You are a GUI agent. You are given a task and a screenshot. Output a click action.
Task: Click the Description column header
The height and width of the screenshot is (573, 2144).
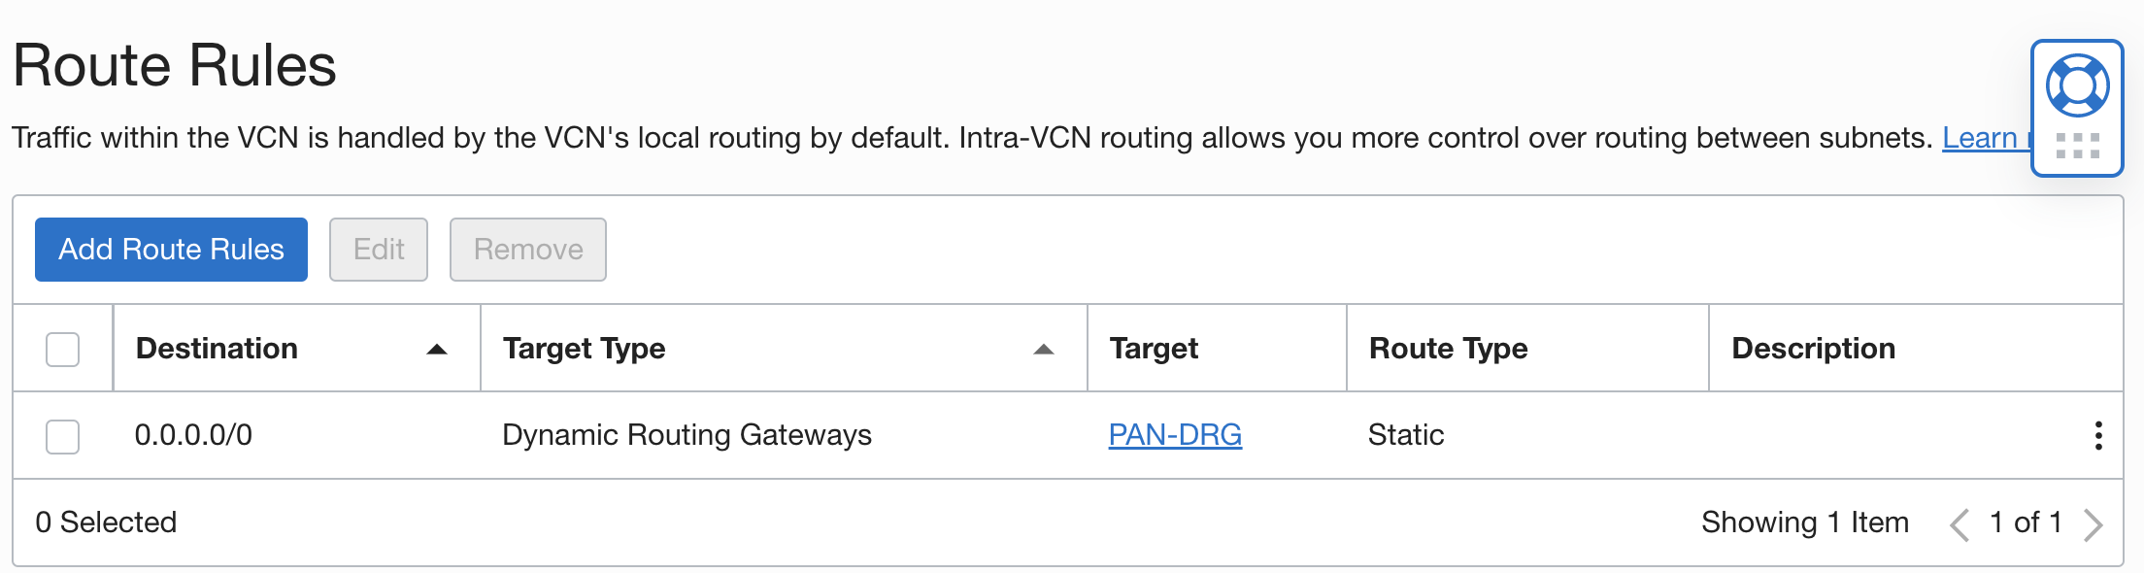[x=1813, y=349]
